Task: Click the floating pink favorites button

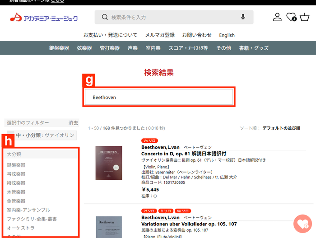Action: tap(302, 224)
